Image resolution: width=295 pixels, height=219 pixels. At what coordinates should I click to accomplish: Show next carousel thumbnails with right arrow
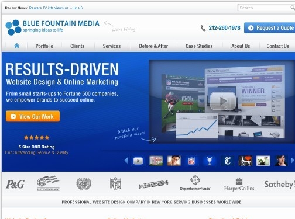point(292,161)
